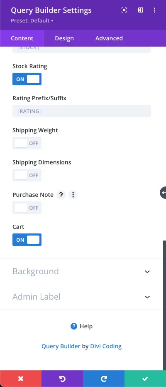The image size is (166, 387).
Task: Discard changes with red X button
Action: point(21,379)
